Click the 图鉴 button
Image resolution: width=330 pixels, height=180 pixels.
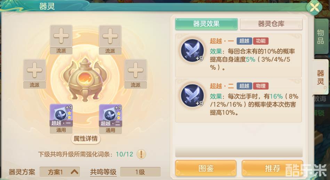pos(206,168)
